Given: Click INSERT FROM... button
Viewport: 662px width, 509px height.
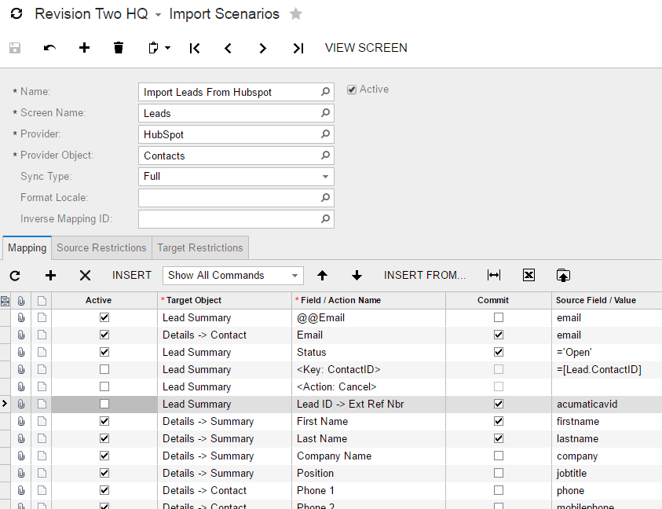Looking at the screenshot, I should click(425, 276).
